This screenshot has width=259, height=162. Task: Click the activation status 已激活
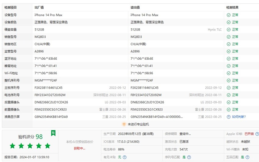pos(184,142)
